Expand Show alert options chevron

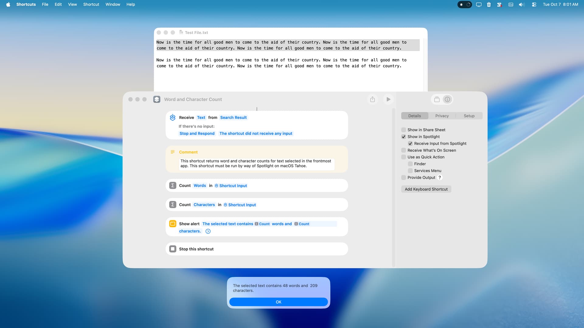pos(208,231)
